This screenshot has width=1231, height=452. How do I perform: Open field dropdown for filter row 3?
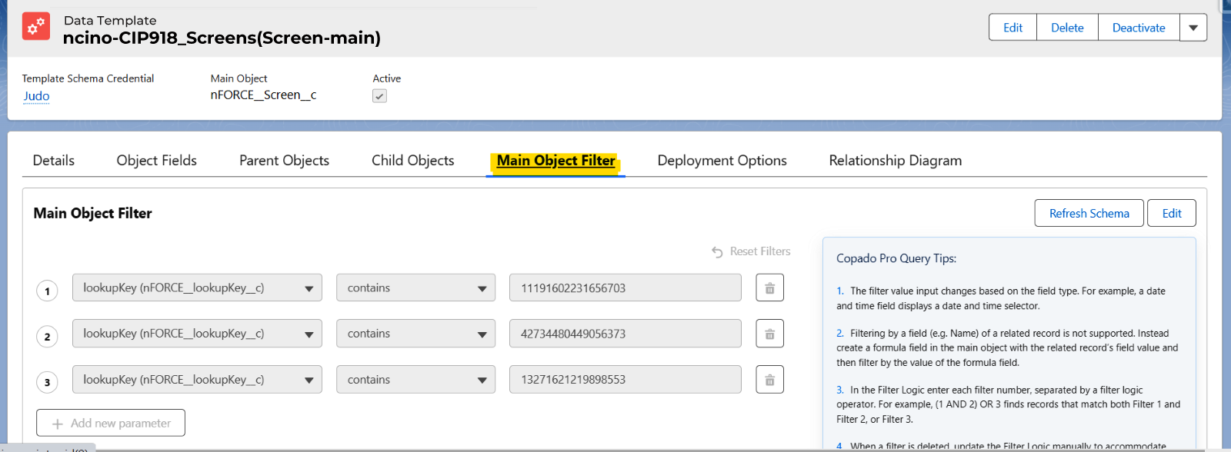point(197,380)
